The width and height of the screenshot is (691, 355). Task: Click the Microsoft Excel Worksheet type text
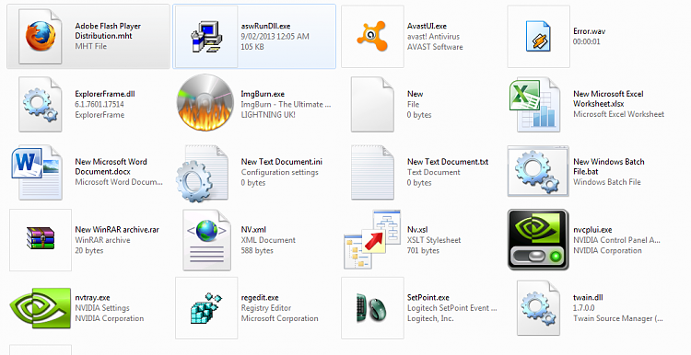click(619, 114)
